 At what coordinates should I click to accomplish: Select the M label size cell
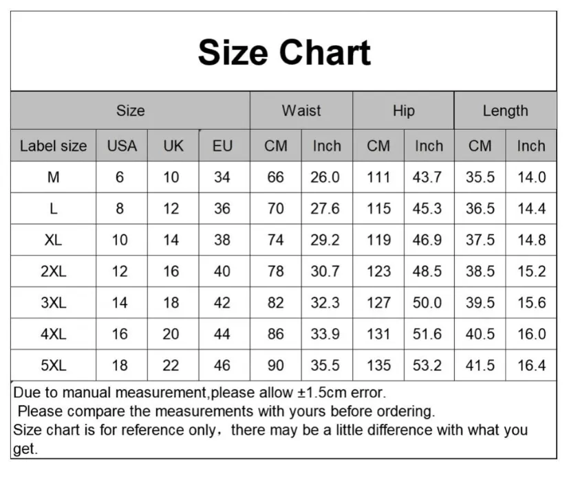pyautogui.click(x=54, y=177)
